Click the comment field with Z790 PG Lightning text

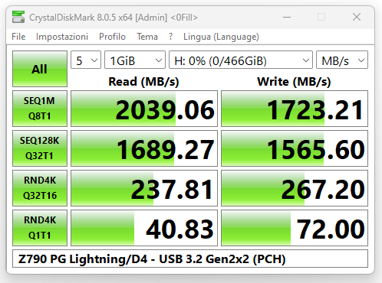tap(190, 259)
